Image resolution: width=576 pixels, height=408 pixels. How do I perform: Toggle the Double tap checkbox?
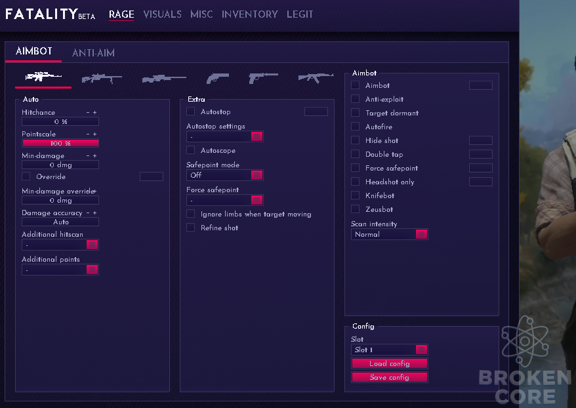tap(355, 154)
